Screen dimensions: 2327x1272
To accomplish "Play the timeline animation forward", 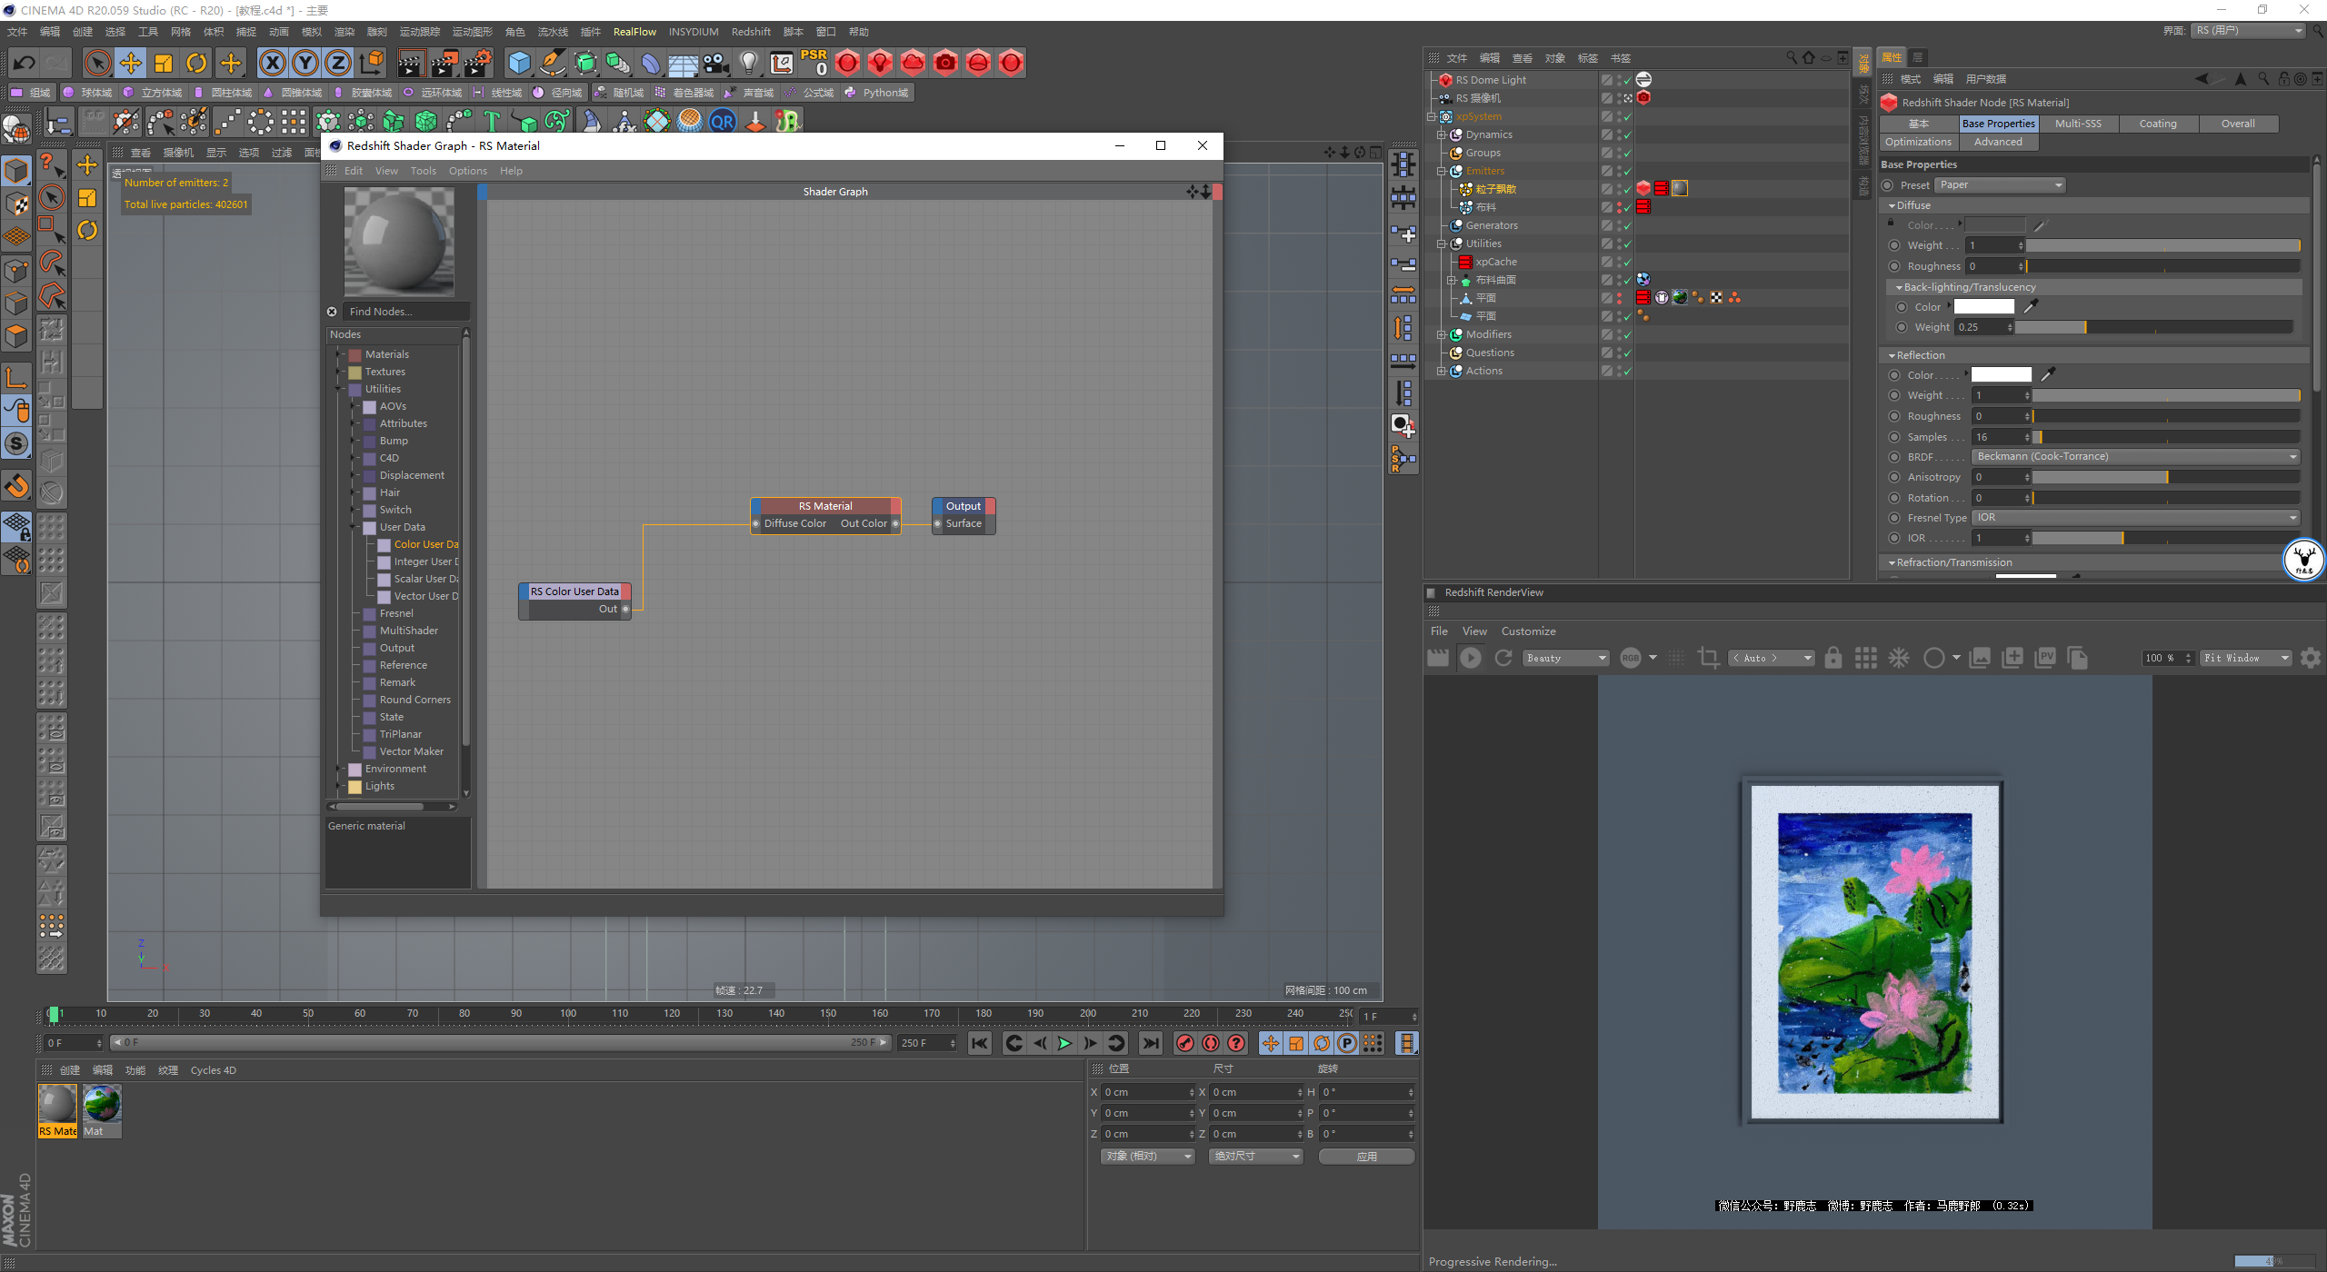I will pos(1064,1043).
